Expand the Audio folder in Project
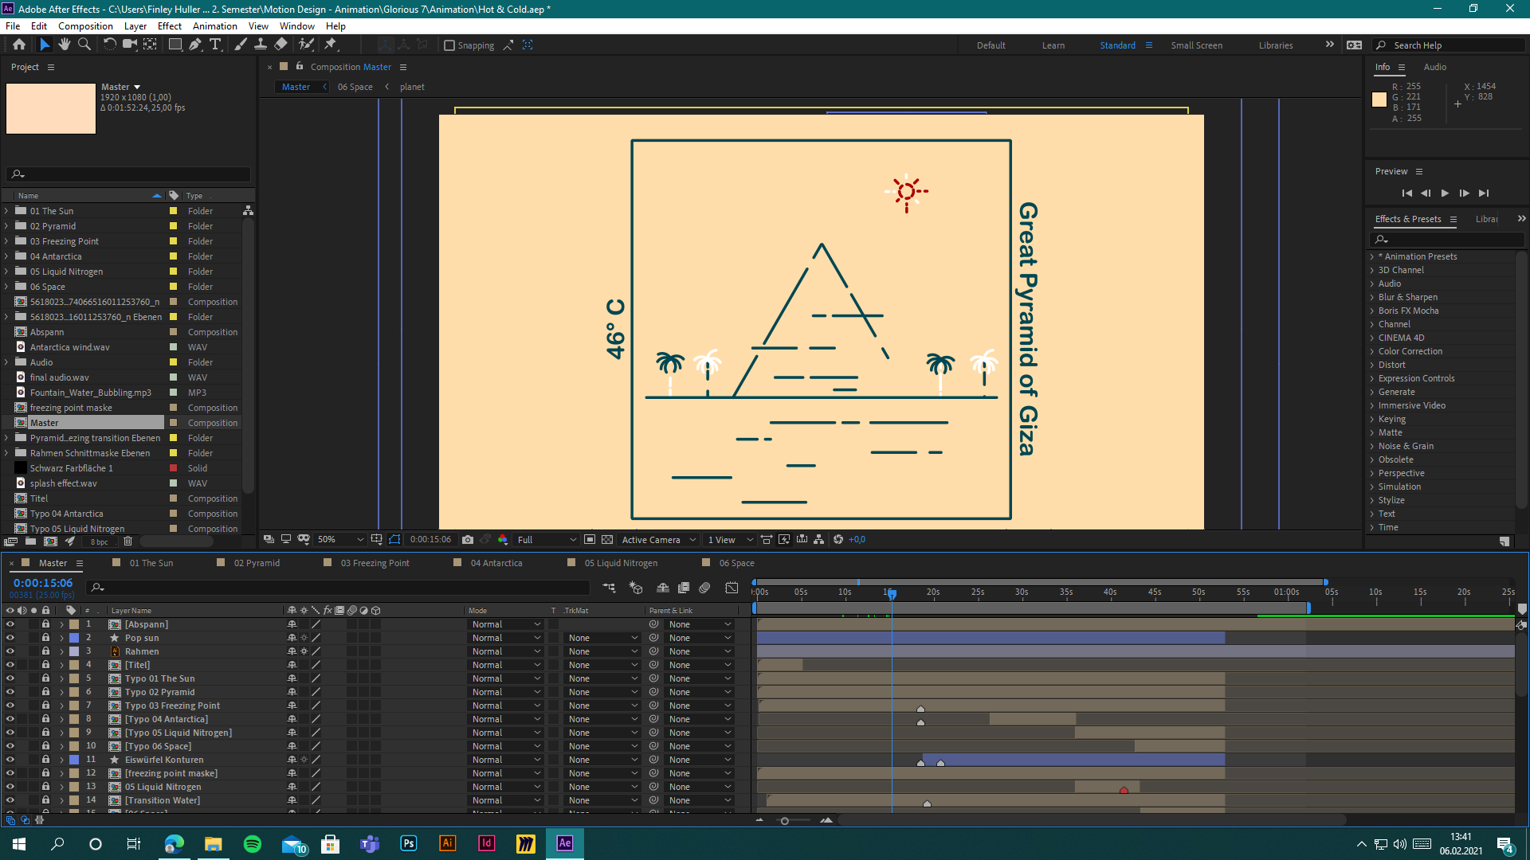 (x=6, y=362)
